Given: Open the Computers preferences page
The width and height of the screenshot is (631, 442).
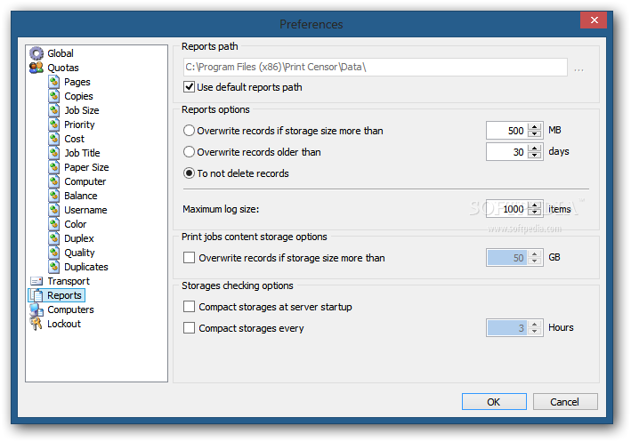Looking at the screenshot, I should [x=70, y=309].
